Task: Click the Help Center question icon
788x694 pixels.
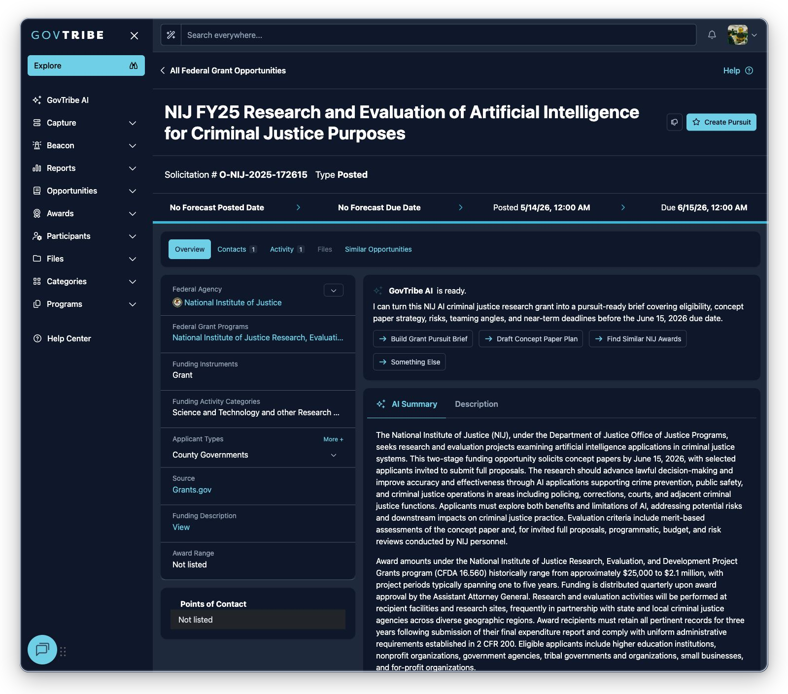Action: (37, 338)
